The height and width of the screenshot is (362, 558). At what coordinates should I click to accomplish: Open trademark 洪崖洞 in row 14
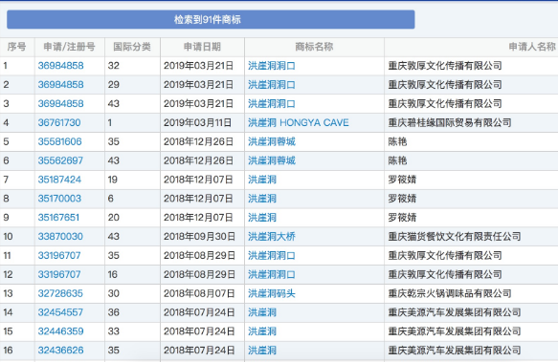click(262, 312)
